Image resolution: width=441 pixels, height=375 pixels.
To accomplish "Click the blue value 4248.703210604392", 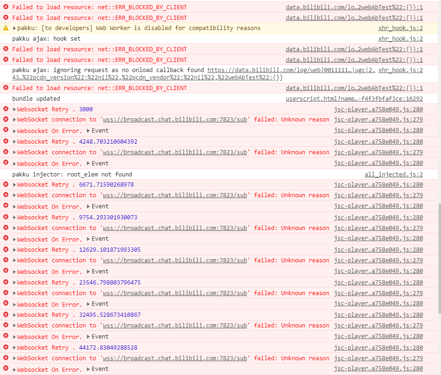I will coord(108,142).
